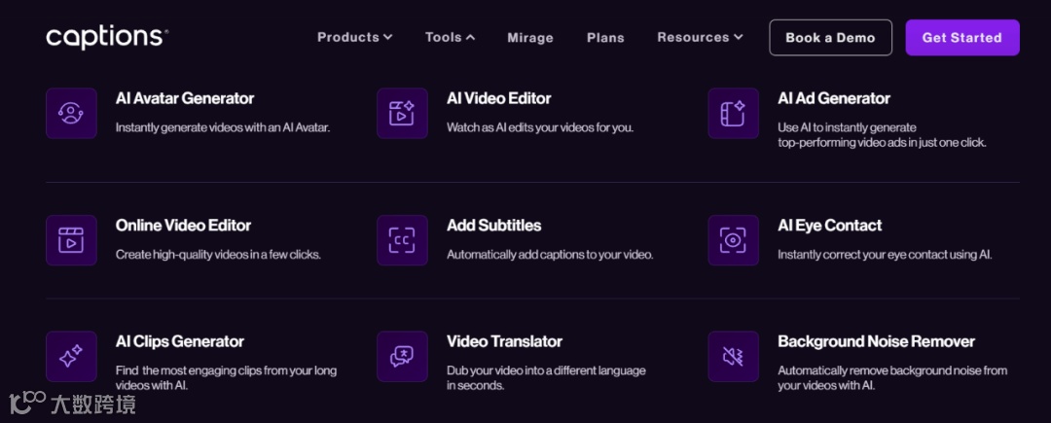
Task: Click 'Automatically remove background noise' description text
Action: [x=892, y=378]
